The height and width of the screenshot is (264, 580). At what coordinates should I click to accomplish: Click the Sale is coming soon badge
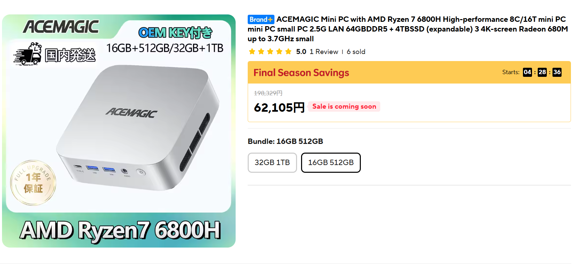[344, 107]
